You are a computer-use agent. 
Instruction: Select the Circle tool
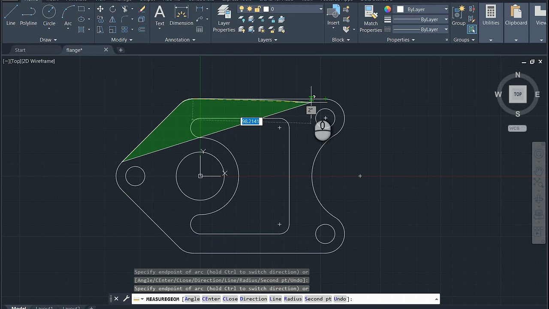(x=49, y=15)
